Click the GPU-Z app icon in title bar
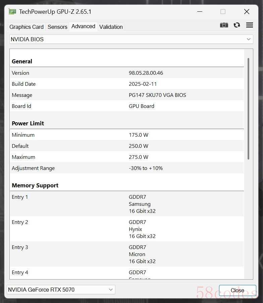Screen dimensions: 263x303 (12, 12)
